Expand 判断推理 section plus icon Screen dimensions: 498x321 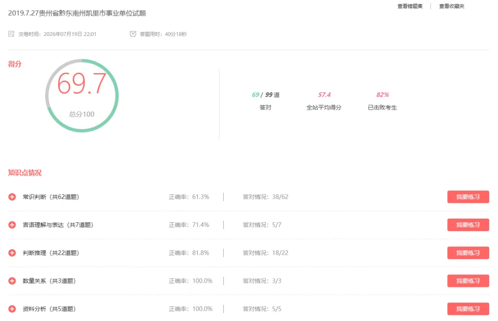[x=12, y=253]
